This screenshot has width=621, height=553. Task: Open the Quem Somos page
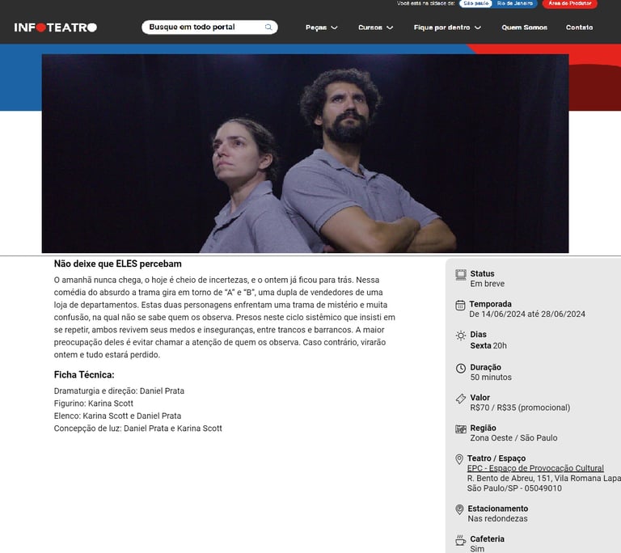pos(524,27)
